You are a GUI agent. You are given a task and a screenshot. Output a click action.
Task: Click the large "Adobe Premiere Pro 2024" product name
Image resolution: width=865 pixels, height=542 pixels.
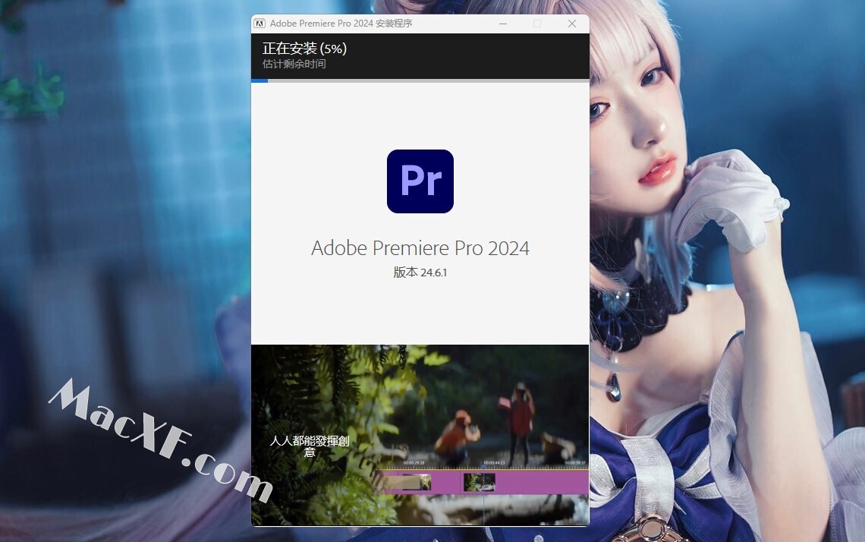[420, 248]
